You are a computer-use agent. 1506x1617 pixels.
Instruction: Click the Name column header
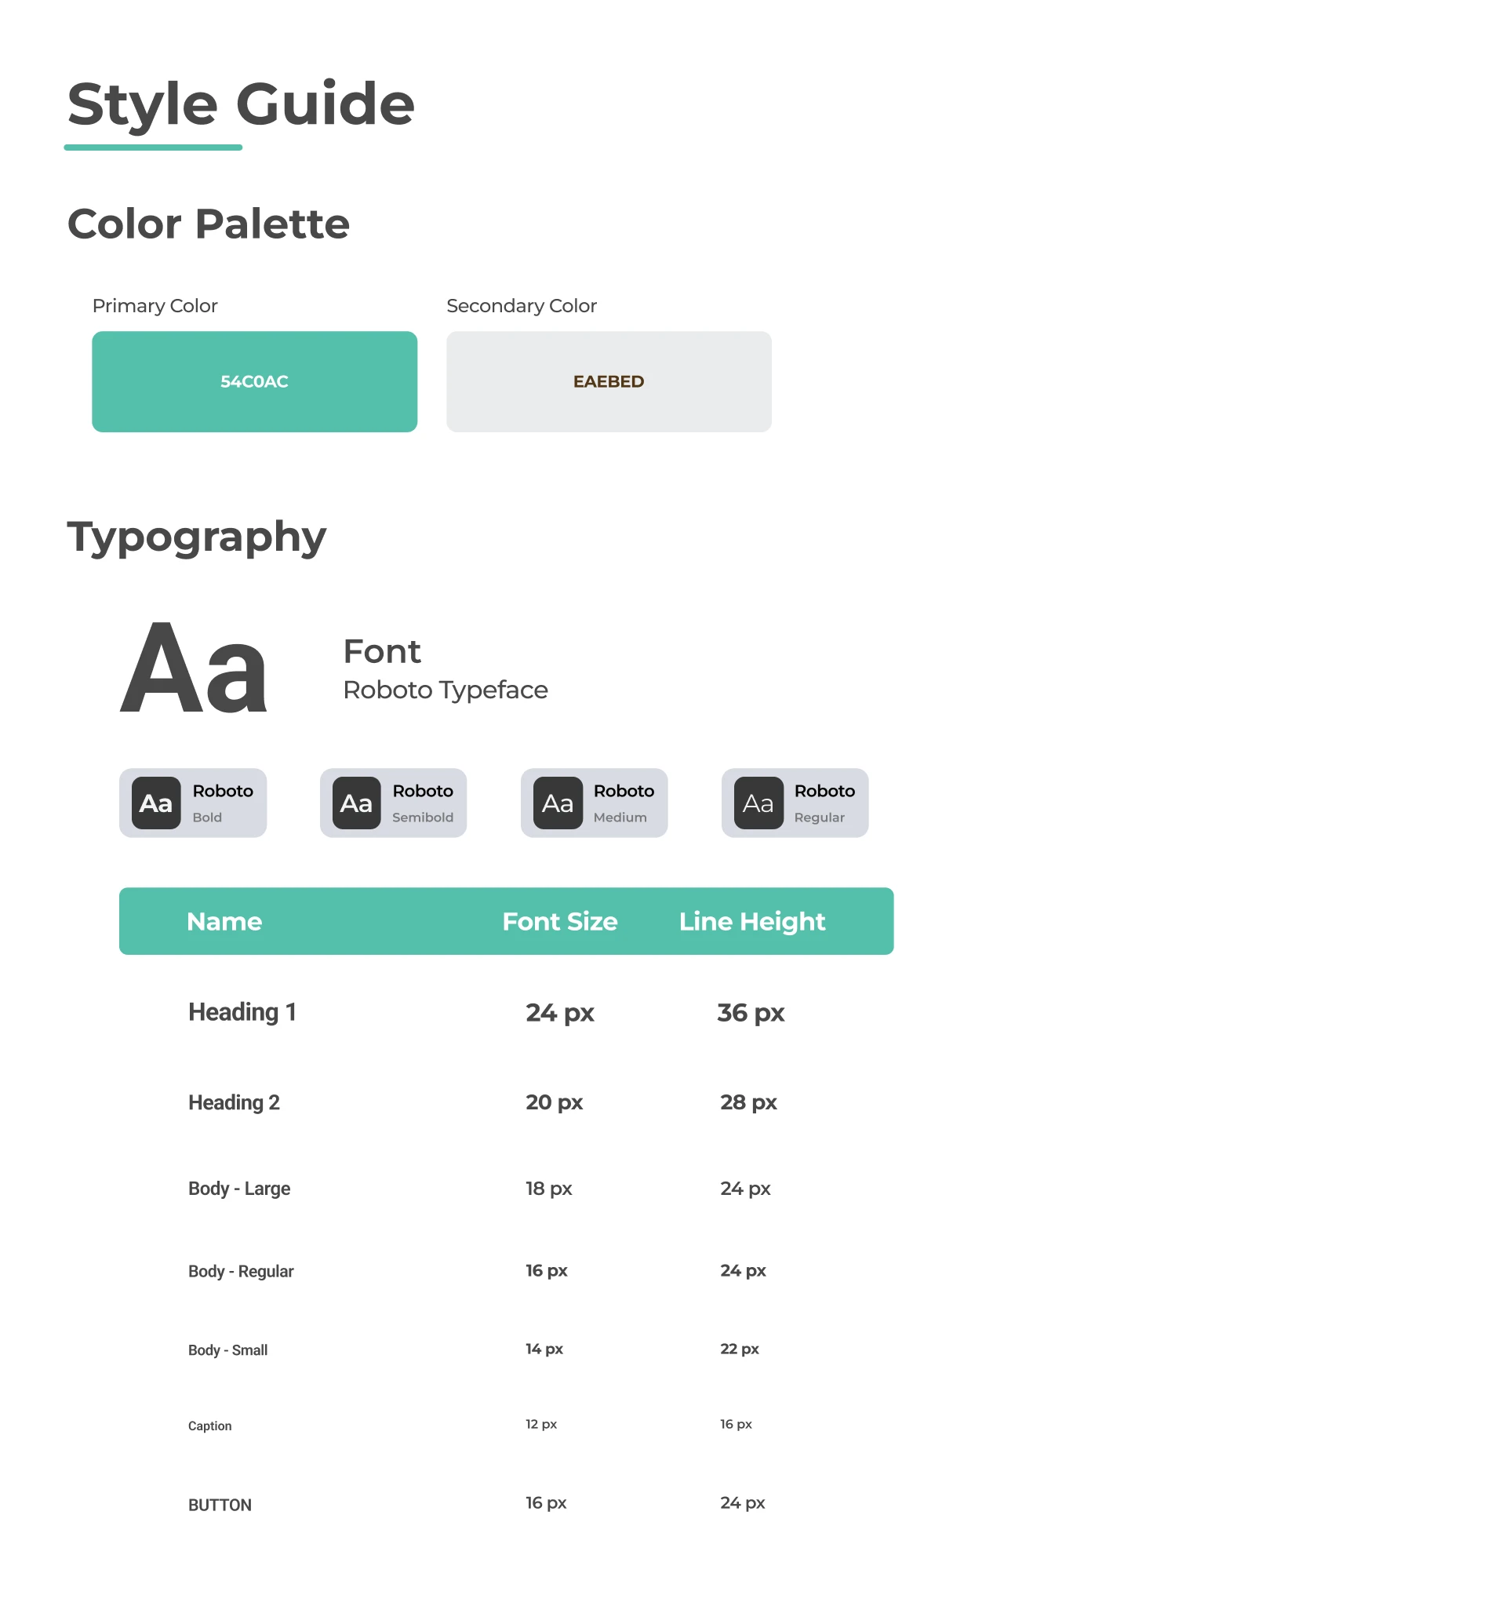pyautogui.click(x=224, y=922)
